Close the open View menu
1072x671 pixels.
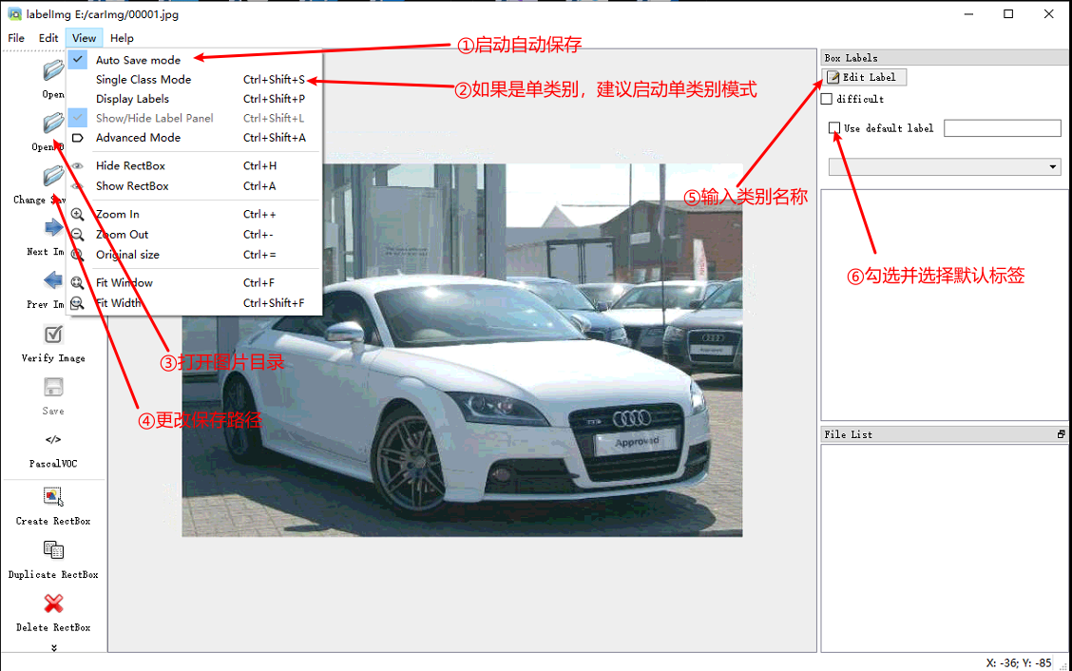tap(84, 38)
